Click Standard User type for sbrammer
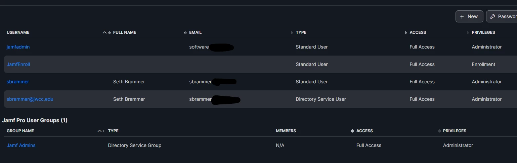Image resolution: width=517 pixels, height=163 pixels. point(312,82)
